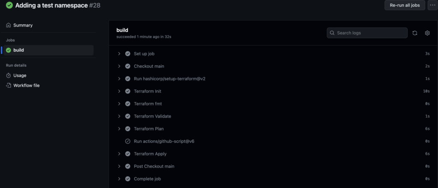
Task: Open the Terraform fmt step row
Action: pyautogui.click(x=273, y=104)
